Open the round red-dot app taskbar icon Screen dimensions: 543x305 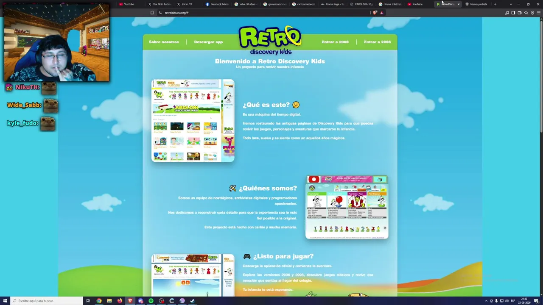(x=161, y=301)
